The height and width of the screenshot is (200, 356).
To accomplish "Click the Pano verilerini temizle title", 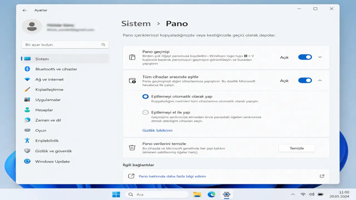I will (164, 144).
